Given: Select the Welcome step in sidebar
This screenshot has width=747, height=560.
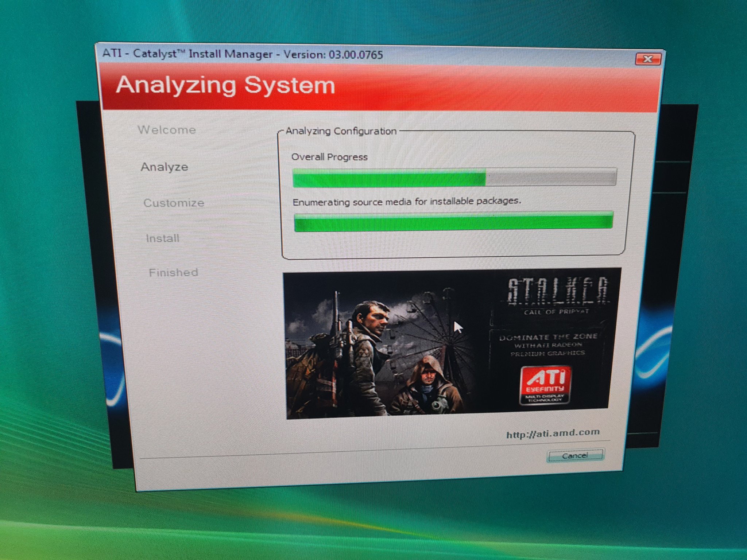Looking at the screenshot, I should pyautogui.click(x=167, y=130).
